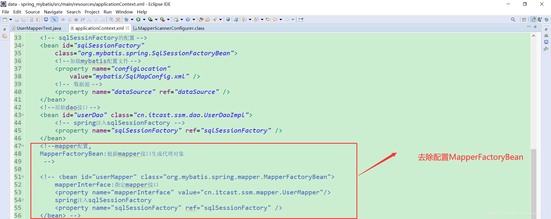The height and width of the screenshot is (219, 551).
Task: Open the web browser globe icon
Action: (x=228, y=19)
